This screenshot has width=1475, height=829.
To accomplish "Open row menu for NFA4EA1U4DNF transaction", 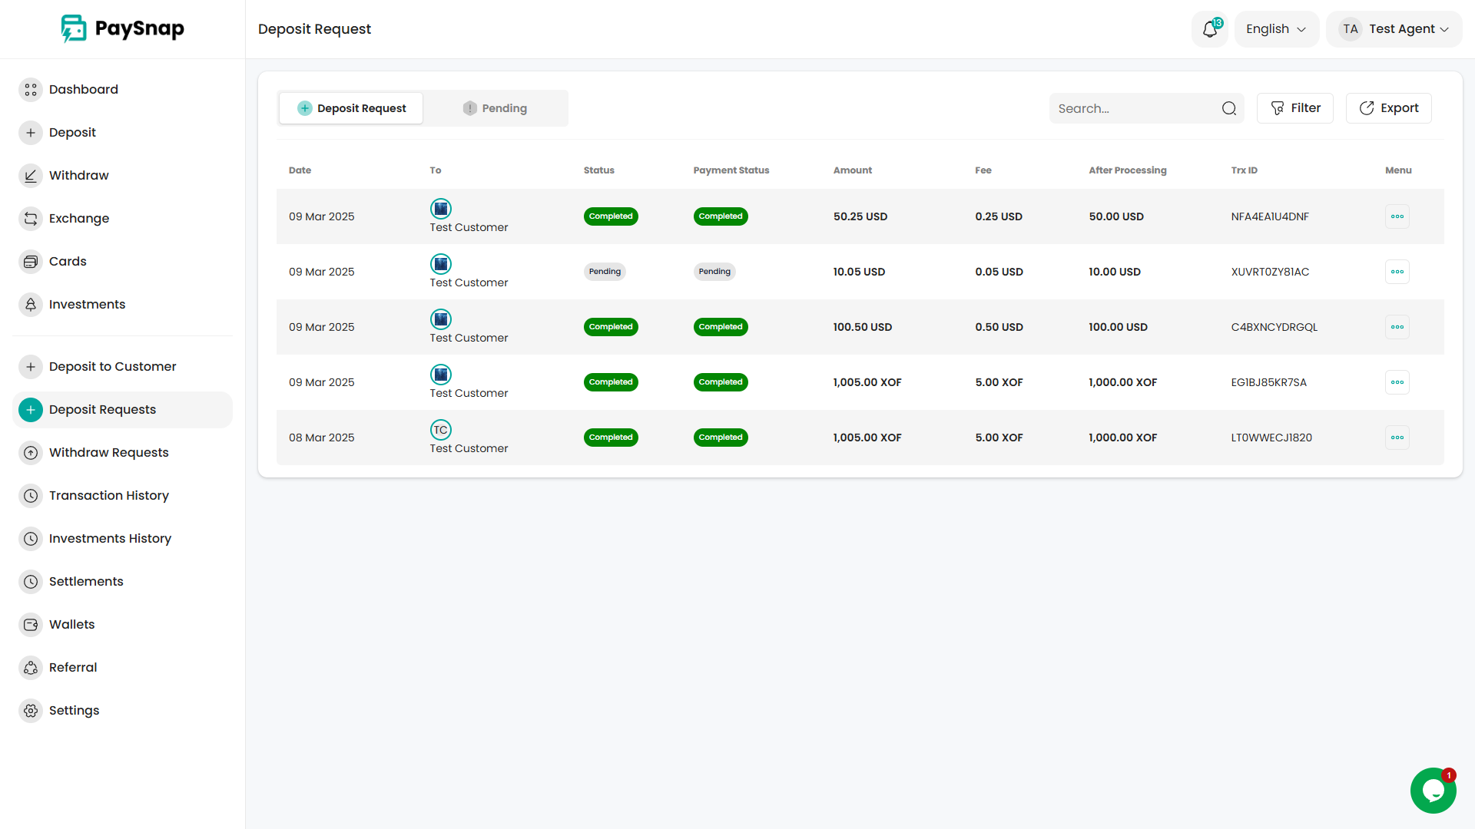I will [1397, 216].
